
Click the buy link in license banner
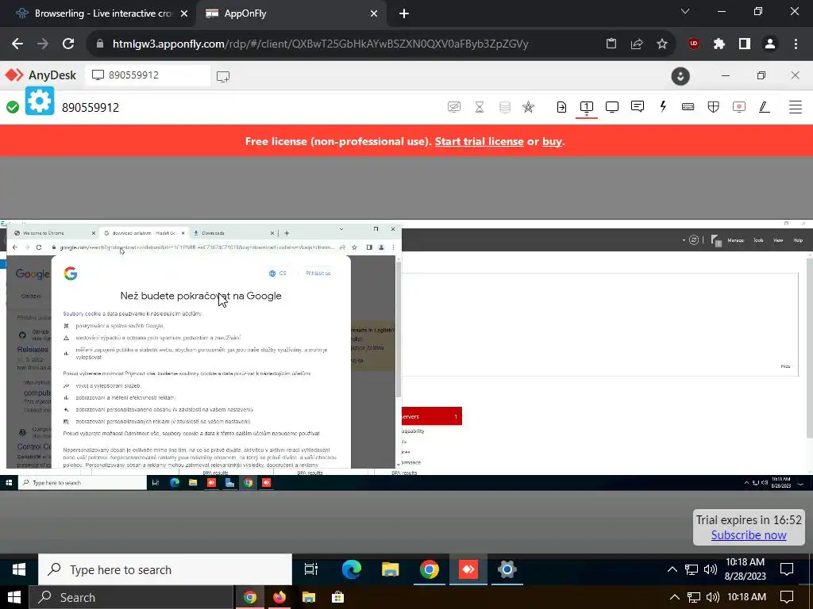click(553, 141)
